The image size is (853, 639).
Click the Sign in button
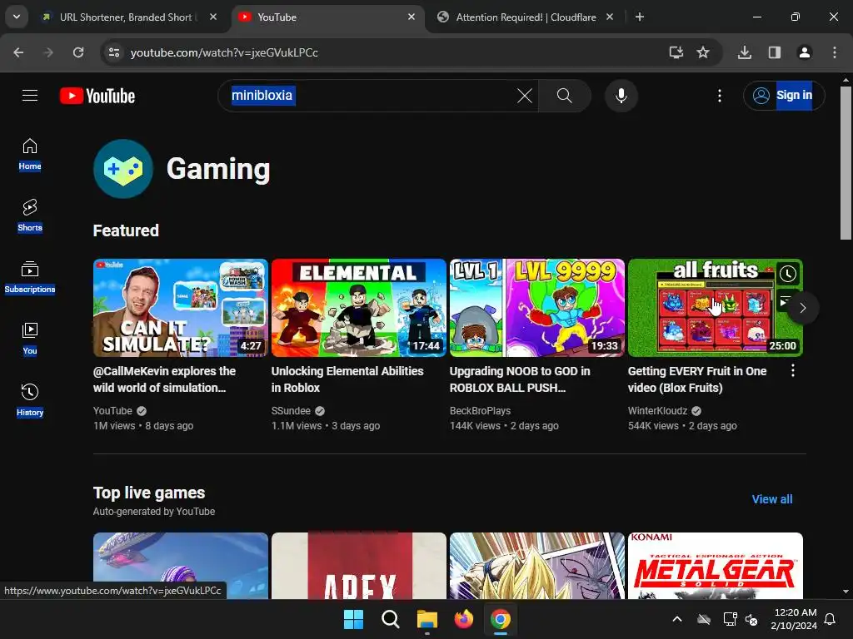click(784, 96)
